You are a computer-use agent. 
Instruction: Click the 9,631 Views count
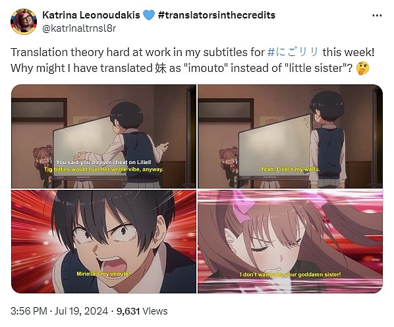tap(142, 311)
